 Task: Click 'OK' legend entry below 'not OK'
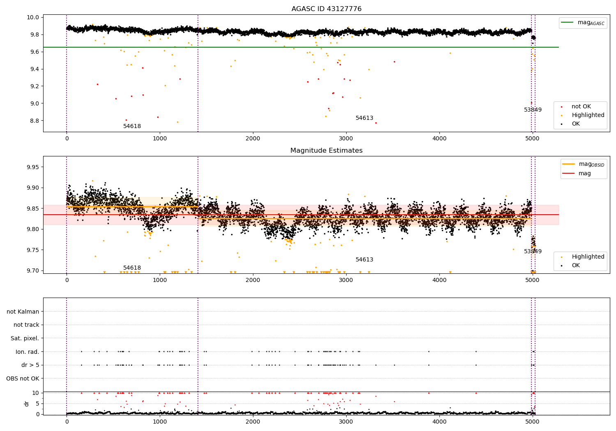[x=576, y=124]
